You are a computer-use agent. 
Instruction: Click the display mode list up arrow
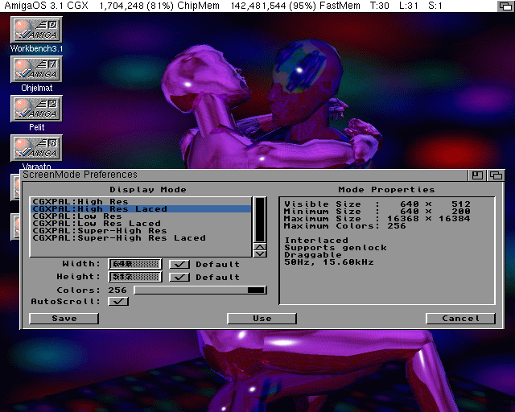coord(260,247)
